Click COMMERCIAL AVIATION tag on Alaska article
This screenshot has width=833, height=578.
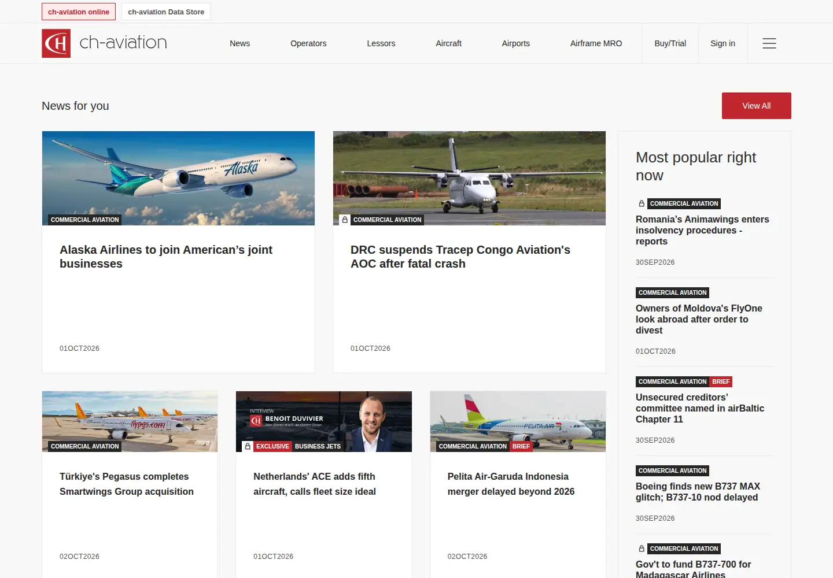tap(84, 220)
